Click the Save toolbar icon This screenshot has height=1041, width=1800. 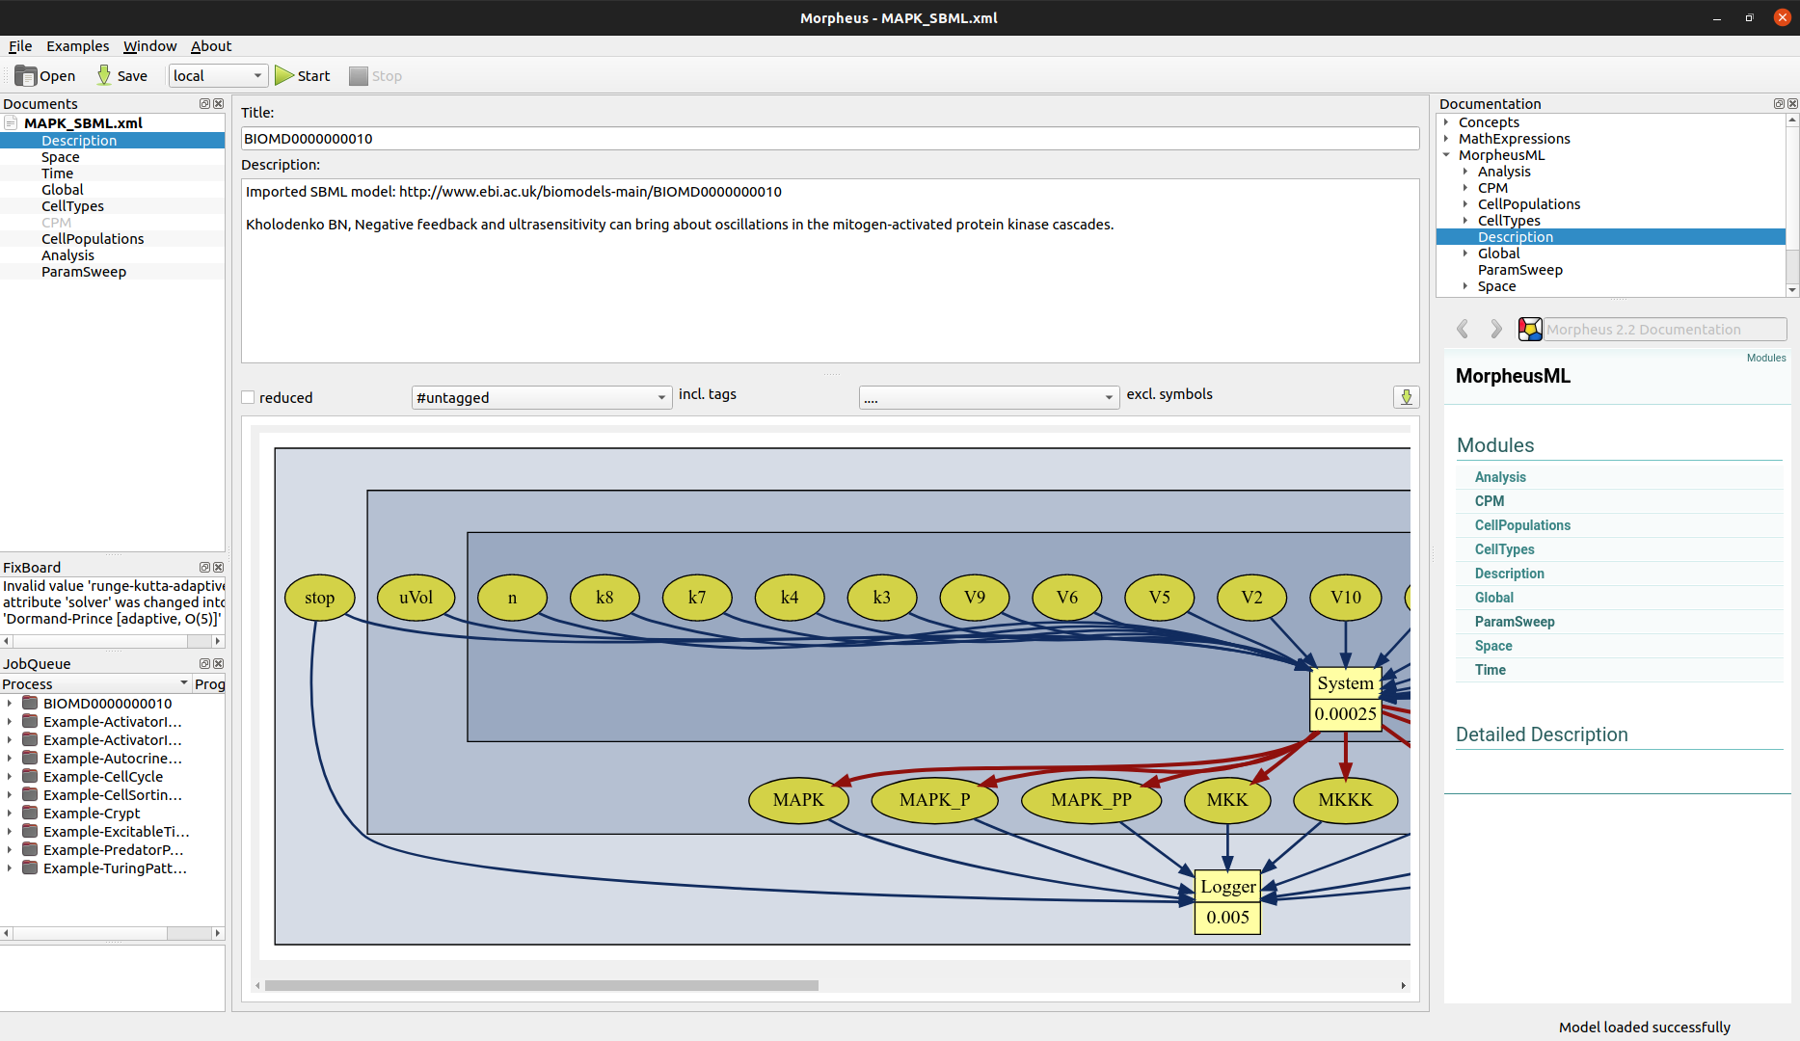(104, 75)
